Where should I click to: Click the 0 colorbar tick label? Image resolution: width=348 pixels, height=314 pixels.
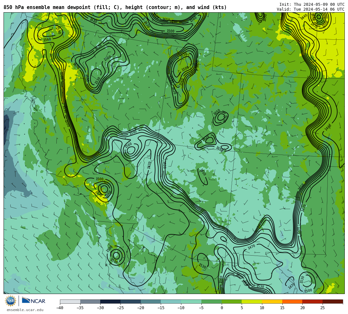click(222, 308)
